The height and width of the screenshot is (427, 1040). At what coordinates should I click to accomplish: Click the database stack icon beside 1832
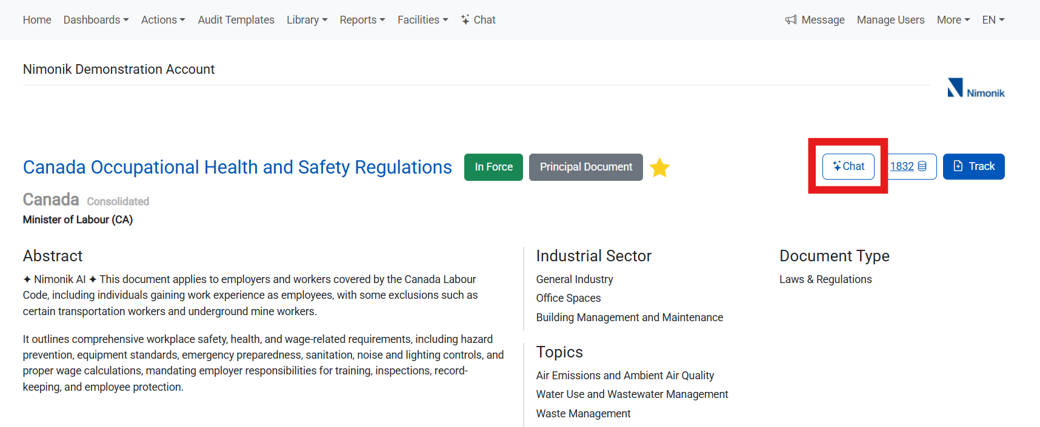(x=922, y=166)
